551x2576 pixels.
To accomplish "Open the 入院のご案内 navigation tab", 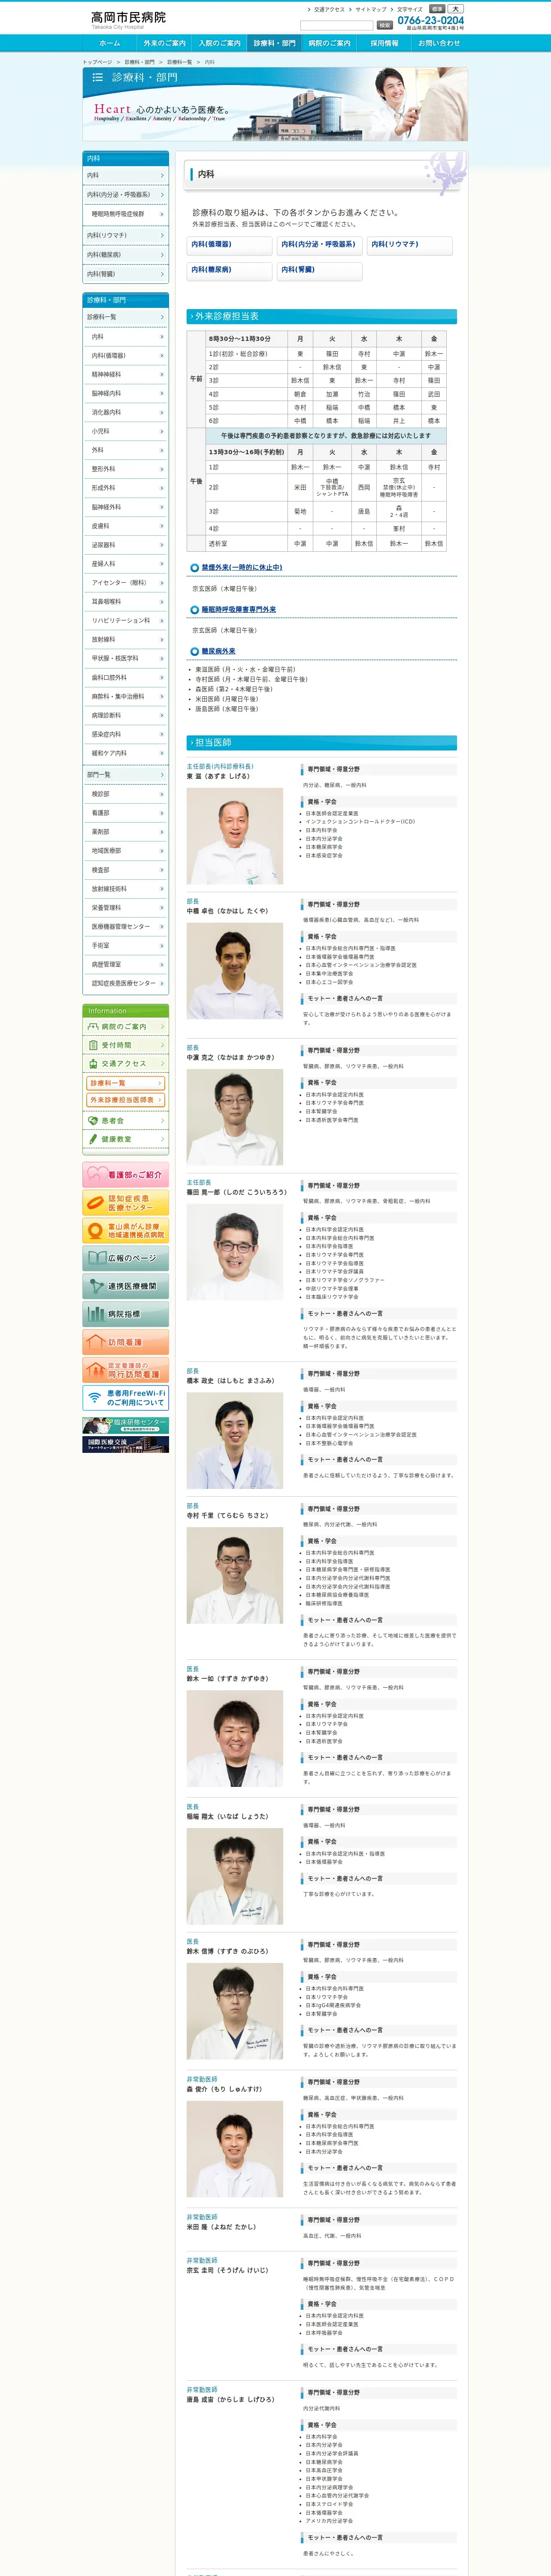I will (220, 44).
